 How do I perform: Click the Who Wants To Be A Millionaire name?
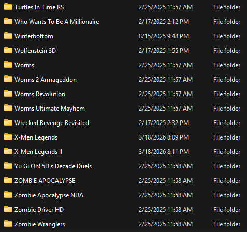[x=57, y=22]
